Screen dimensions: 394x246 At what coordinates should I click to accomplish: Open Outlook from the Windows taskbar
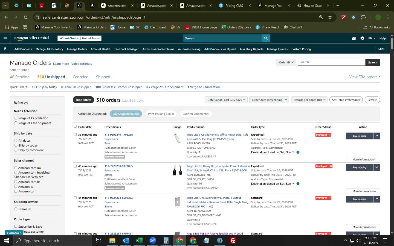pyautogui.click(x=126, y=241)
